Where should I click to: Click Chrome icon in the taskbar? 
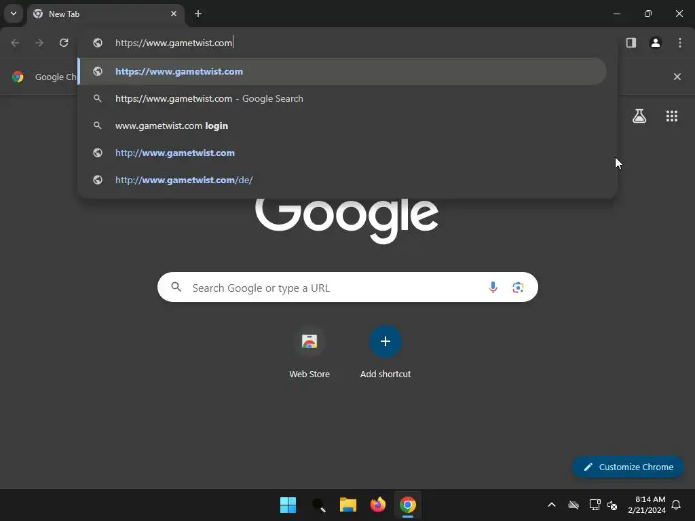point(408,505)
